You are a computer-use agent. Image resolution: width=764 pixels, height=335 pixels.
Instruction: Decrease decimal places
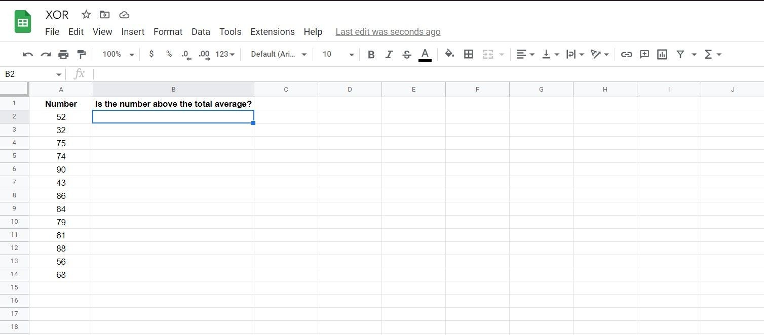click(x=186, y=55)
